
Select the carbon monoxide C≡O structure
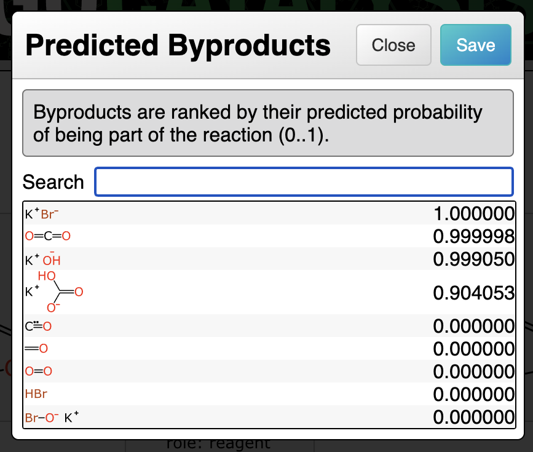click(x=38, y=327)
